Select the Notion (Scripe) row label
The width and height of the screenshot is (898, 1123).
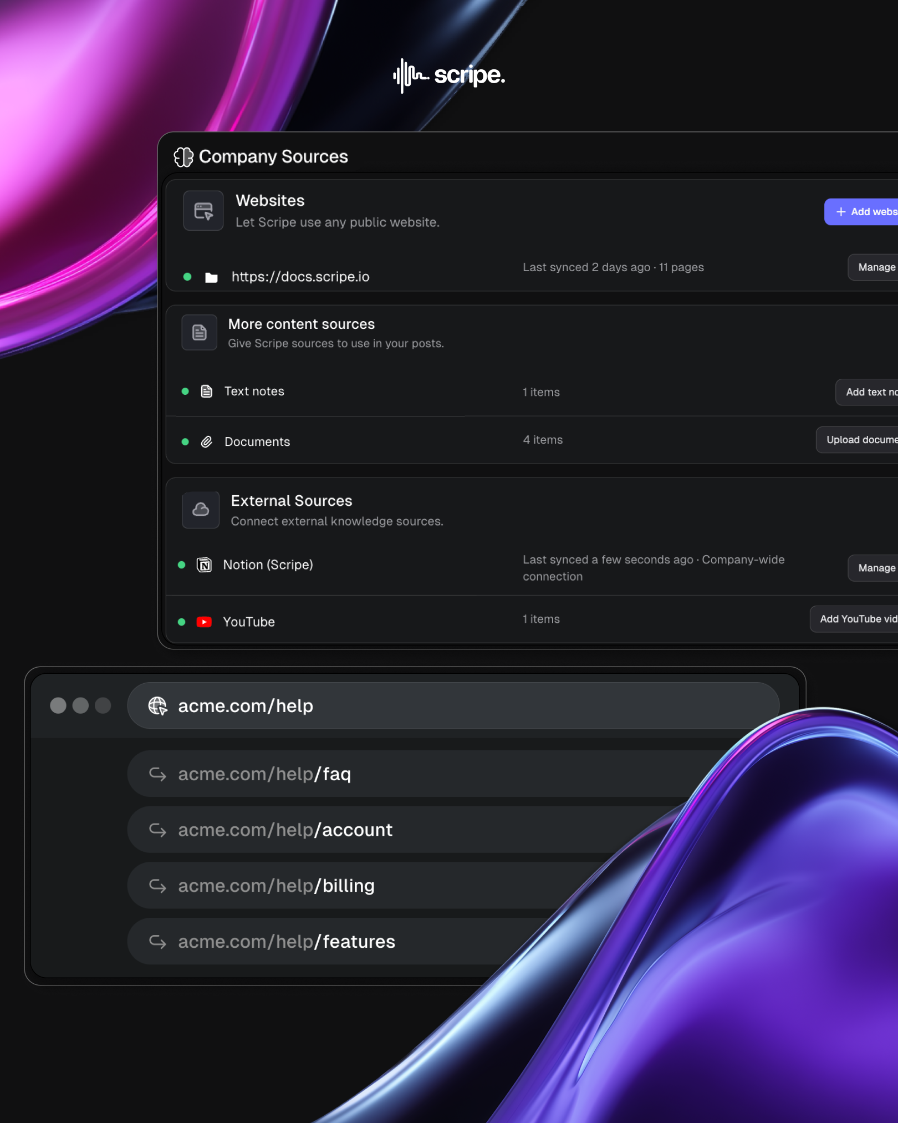tap(268, 565)
